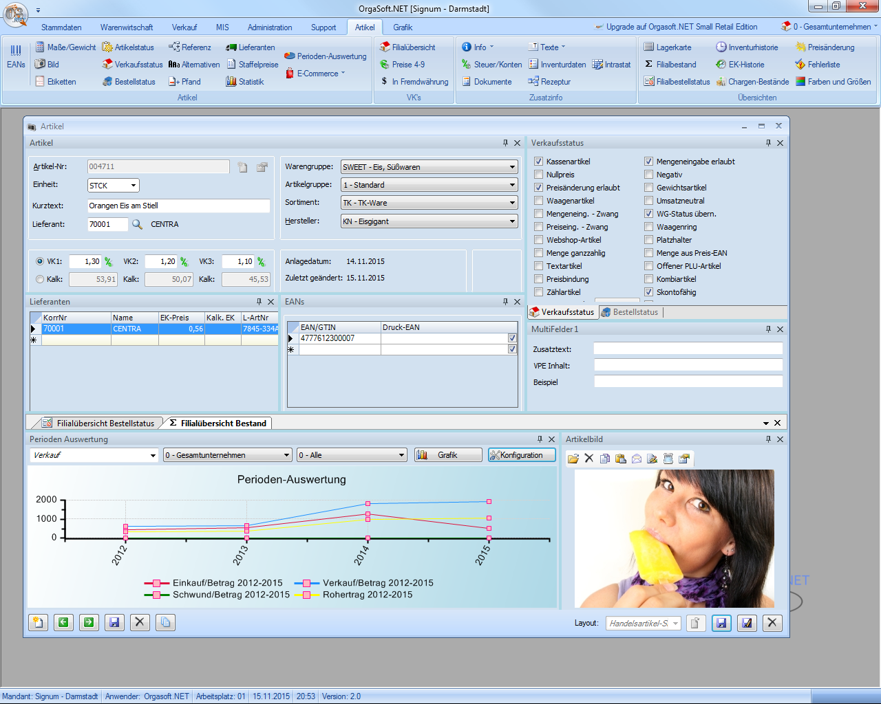Click the Lagerkarte icon in Übersichten
Viewport: 881px width, 704px height.
point(648,47)
